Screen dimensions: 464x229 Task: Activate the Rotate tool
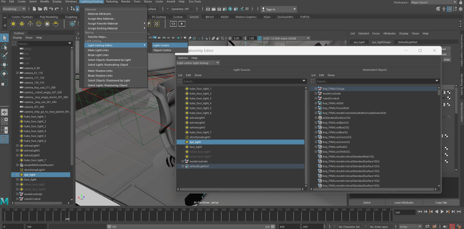click(5, 73)
